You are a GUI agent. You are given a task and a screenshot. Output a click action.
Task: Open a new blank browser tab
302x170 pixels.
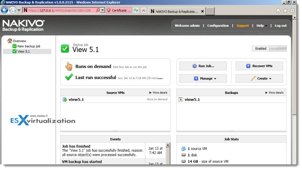pyautogui.click(x=210, y=11)
